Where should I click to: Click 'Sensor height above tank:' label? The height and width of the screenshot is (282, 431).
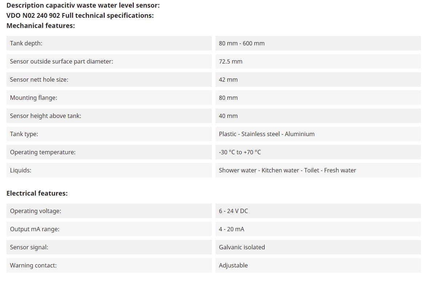pyautogui.click(x=45, y=116)
